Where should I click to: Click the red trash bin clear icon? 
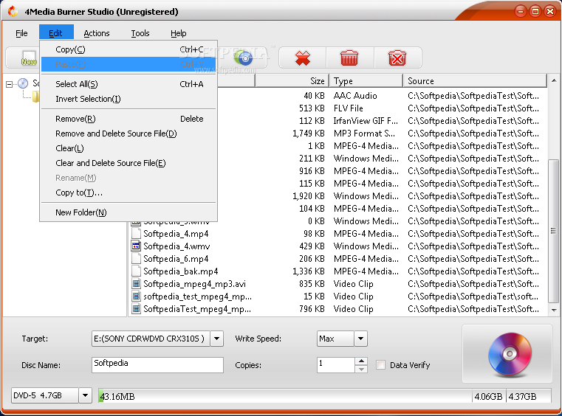pyautogui.click(x=349, y=58)
